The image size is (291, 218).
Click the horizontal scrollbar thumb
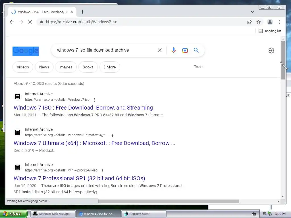coord(169,201)
